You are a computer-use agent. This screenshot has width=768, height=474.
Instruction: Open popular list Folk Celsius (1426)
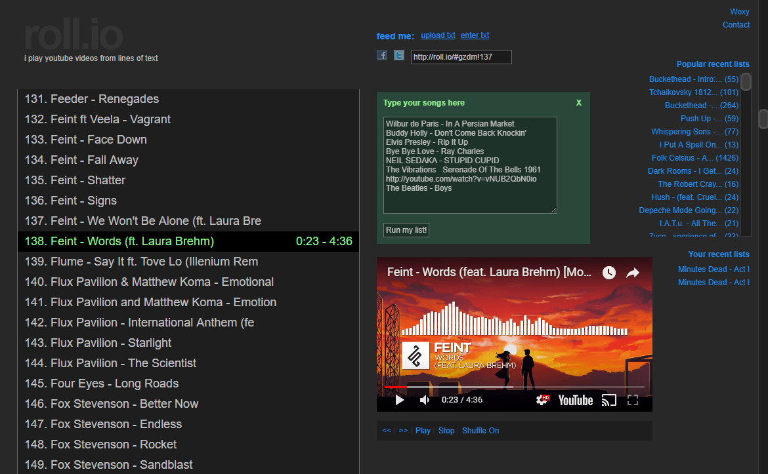(x=695, y=158)
